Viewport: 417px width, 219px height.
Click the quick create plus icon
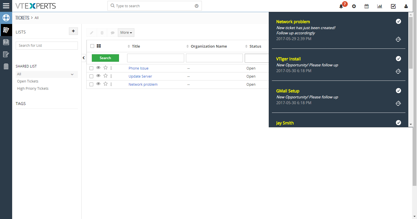point(354,6)
